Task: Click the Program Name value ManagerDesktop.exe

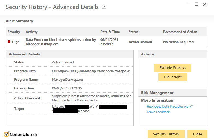Action: click(68, 80)
